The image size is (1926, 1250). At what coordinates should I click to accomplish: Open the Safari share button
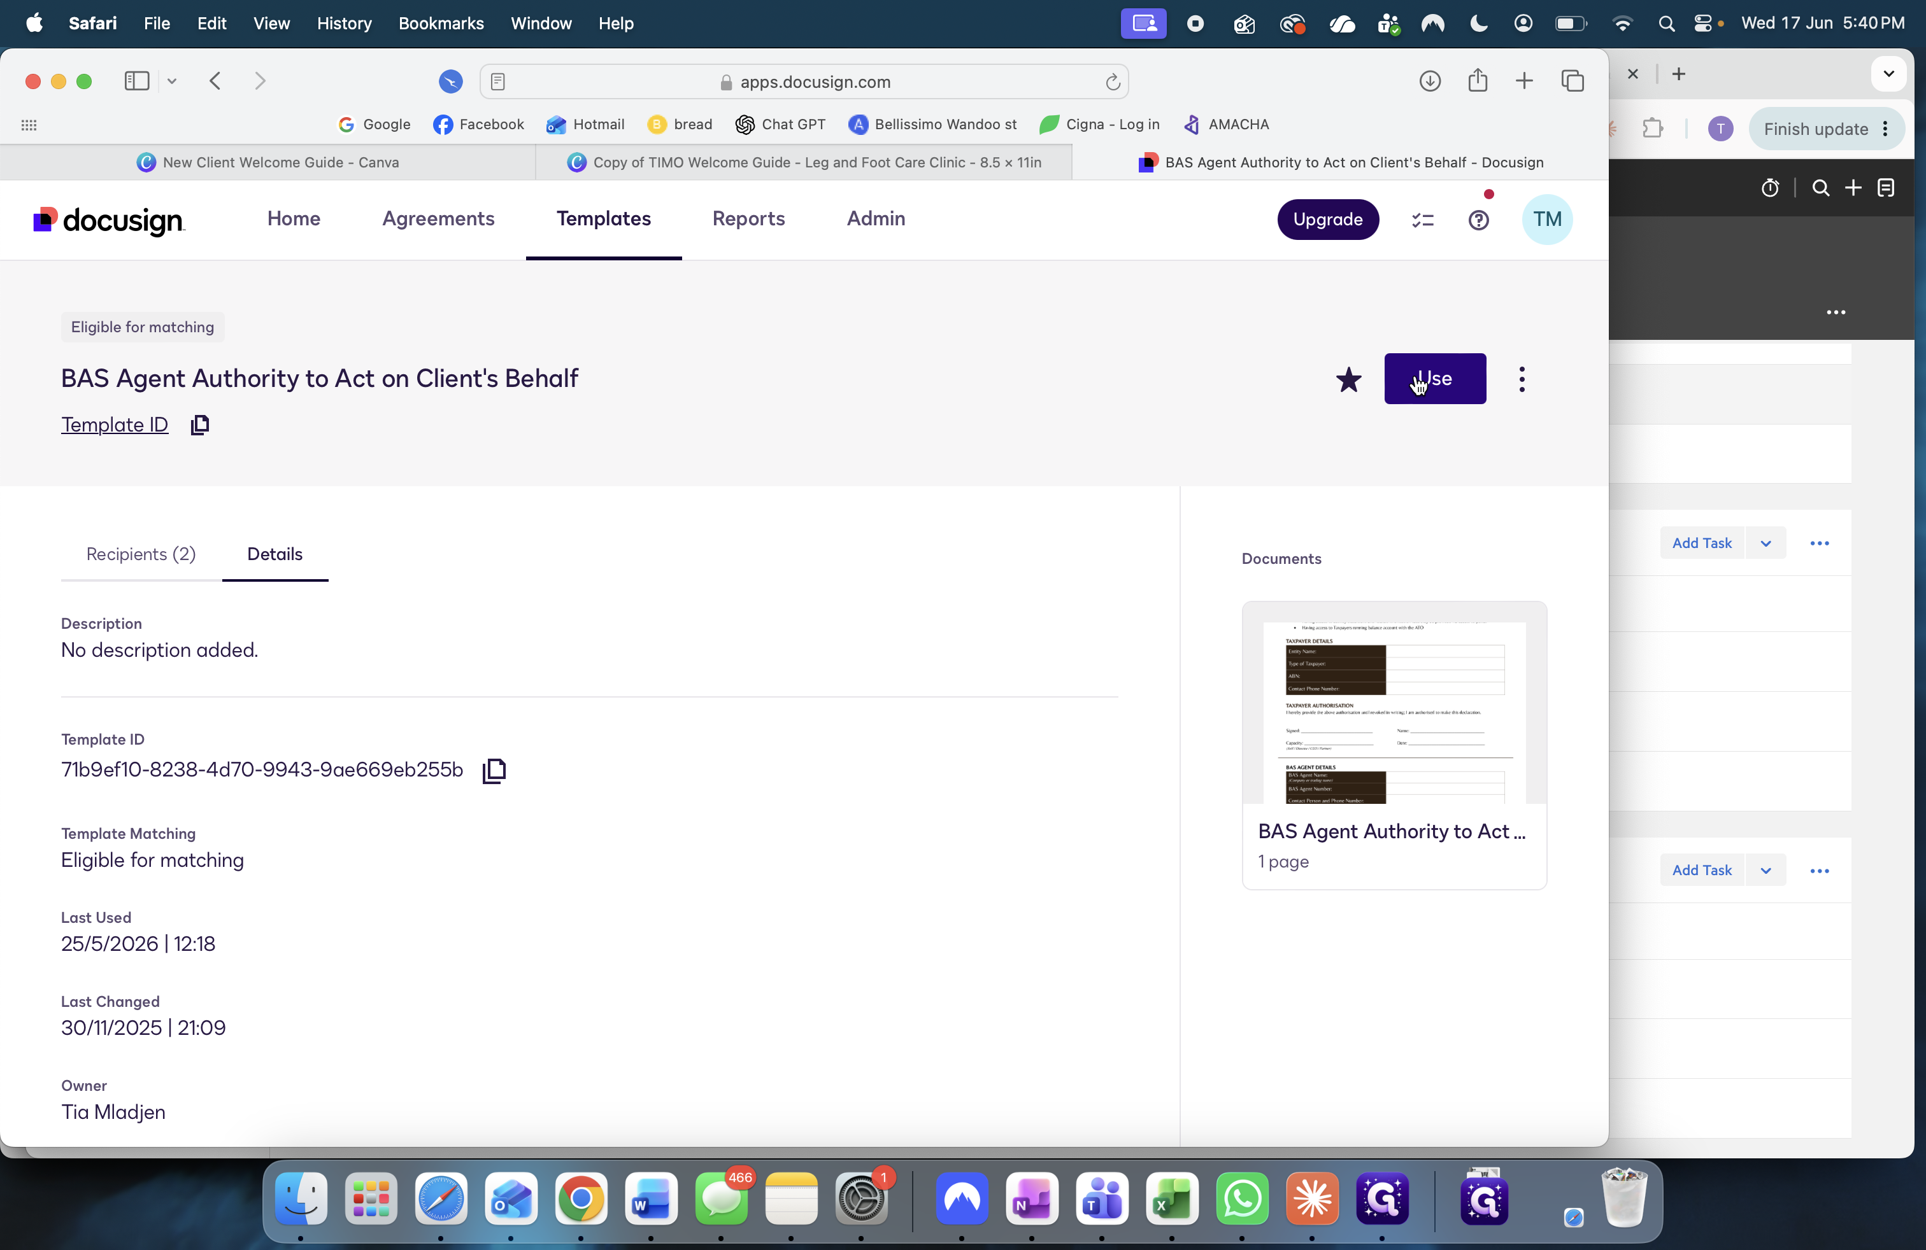1478,80
